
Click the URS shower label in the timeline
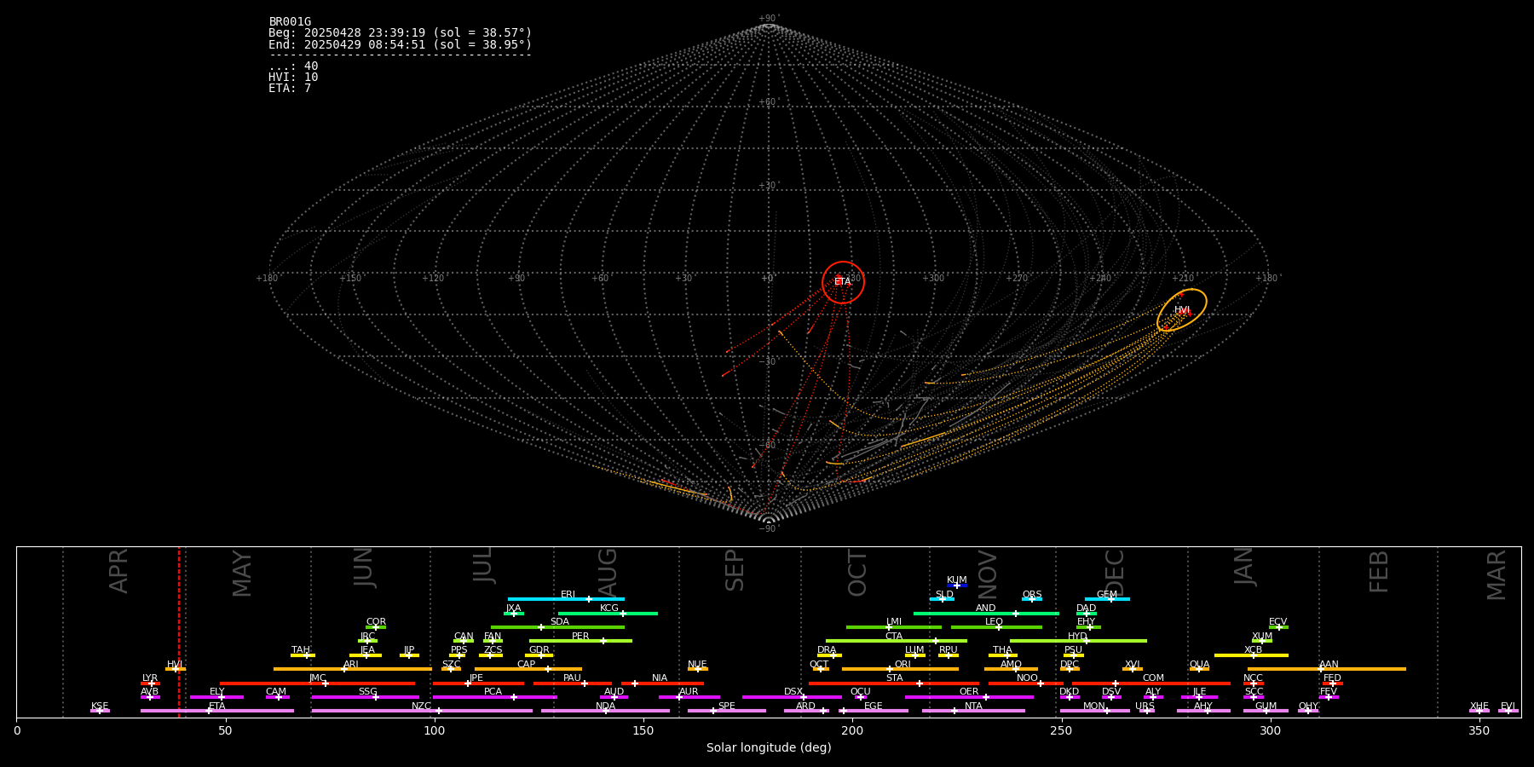tap(1145, 706)
